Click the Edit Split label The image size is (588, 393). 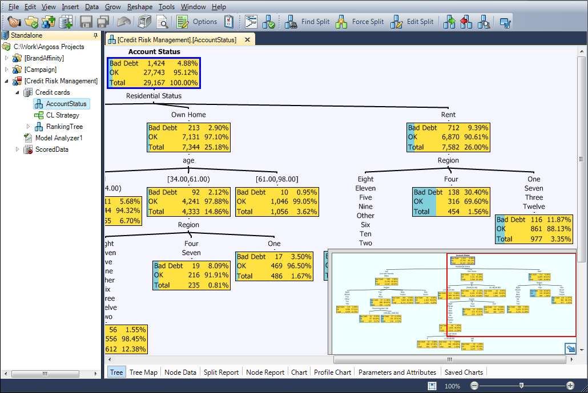(420, 22)
